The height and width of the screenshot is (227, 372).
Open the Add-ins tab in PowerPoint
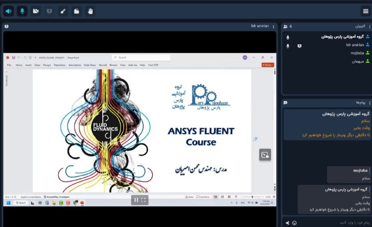pyautogui.click(x=133, y=65)
